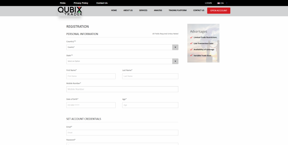The height and width of the screenshot is (145, 288).
Task: Click the 'All Fields Required Unless Noted' text
Action: [x=165, y=34]
